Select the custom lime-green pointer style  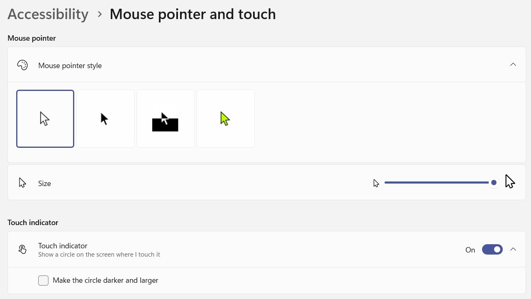(x=226, y=119)
